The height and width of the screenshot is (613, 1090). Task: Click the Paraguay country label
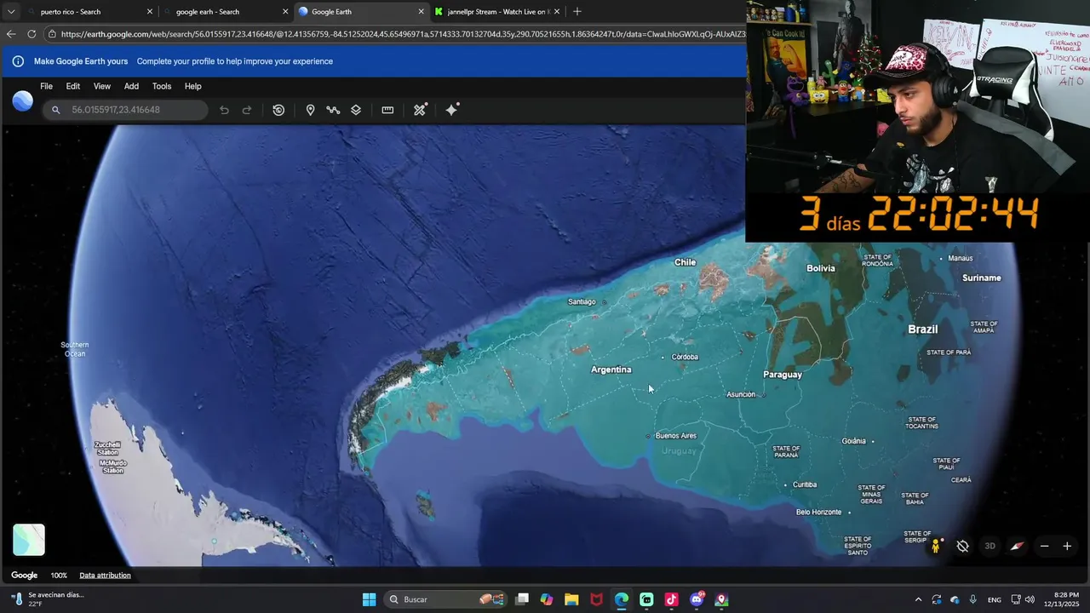[783, 375]
